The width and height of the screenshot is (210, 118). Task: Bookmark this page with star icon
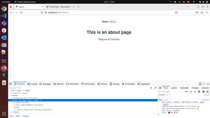click(176, 12)
